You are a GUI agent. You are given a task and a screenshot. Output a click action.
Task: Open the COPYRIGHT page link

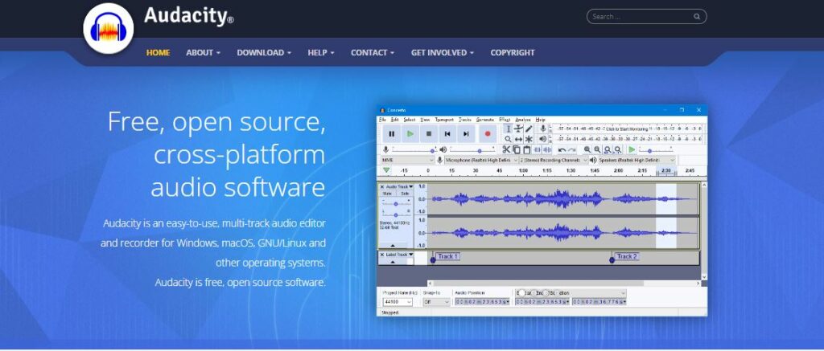click(513, 52)
